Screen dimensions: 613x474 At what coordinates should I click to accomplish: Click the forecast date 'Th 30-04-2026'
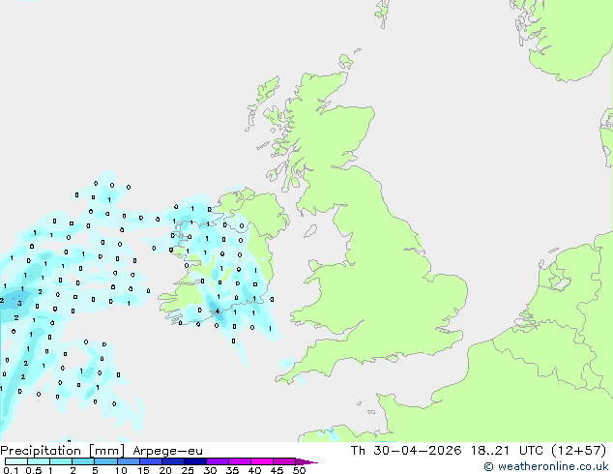(x=406, y=451)
